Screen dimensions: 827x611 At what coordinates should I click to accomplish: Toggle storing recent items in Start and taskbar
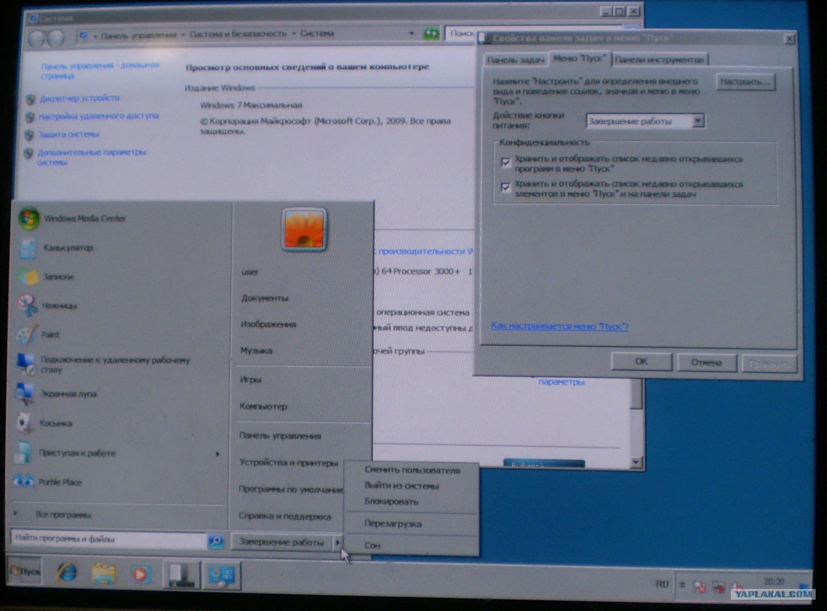pos(506,187)
